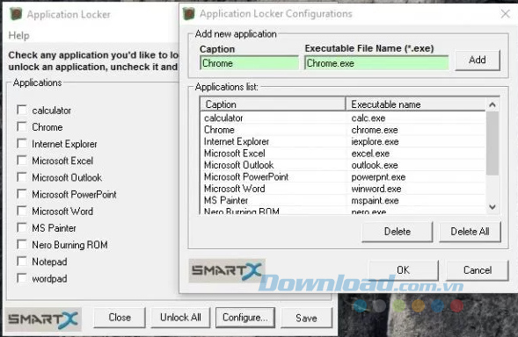Click the outlook.exe cell
Image resolution: width=518 pixels, height=337 pixels.
375,165
